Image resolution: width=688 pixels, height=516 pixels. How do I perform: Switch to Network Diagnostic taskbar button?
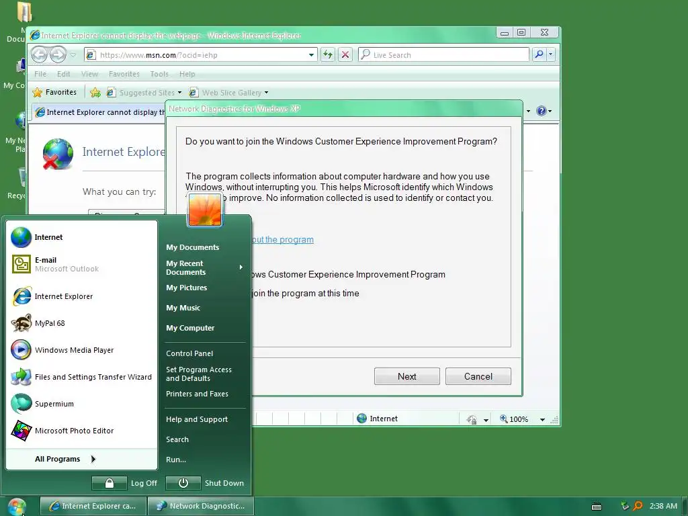(200, 506)
